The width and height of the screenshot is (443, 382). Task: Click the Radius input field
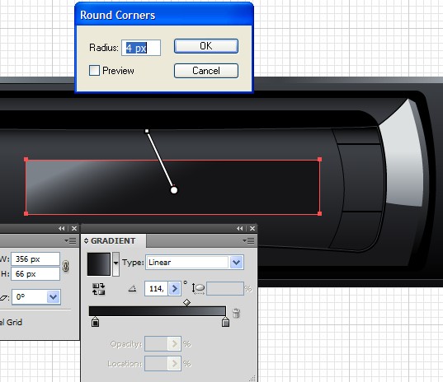point(141,48)
